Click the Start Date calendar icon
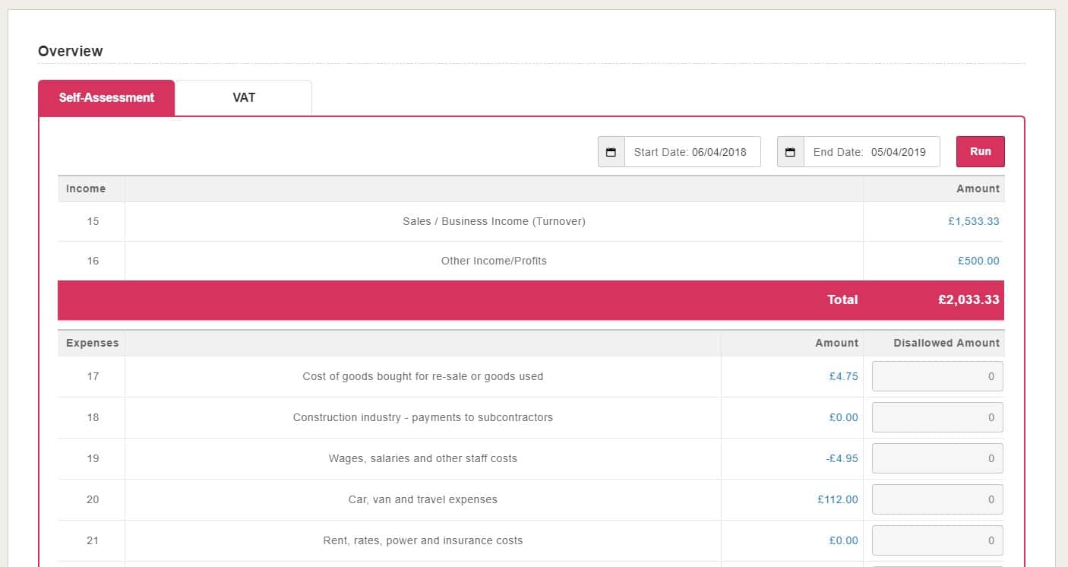This screenshot has height=567, width=1068. pos(611,152)
